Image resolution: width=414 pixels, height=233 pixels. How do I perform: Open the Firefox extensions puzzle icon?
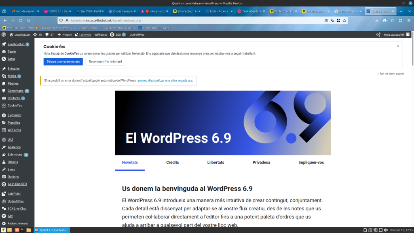392,20
